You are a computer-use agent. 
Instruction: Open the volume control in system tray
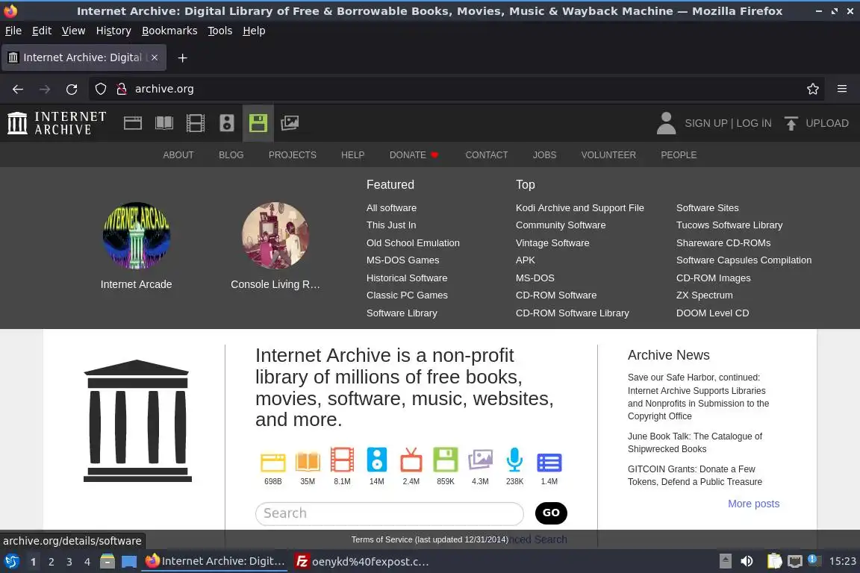pyautogui.click(x=747, y=561)
